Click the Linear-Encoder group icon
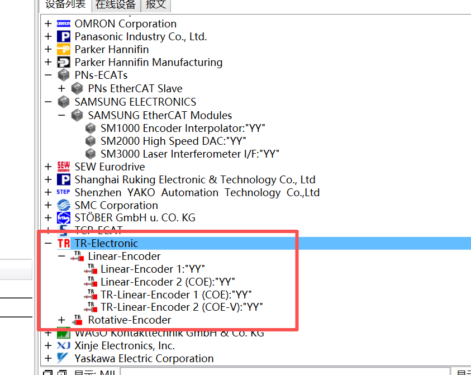 77,256
